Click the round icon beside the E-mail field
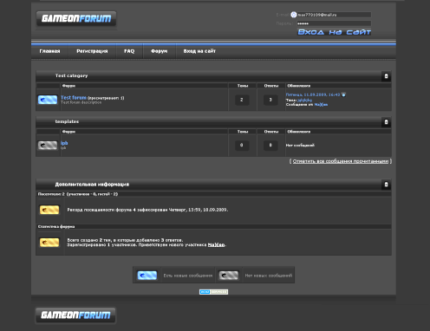 [x=294, y=15]
